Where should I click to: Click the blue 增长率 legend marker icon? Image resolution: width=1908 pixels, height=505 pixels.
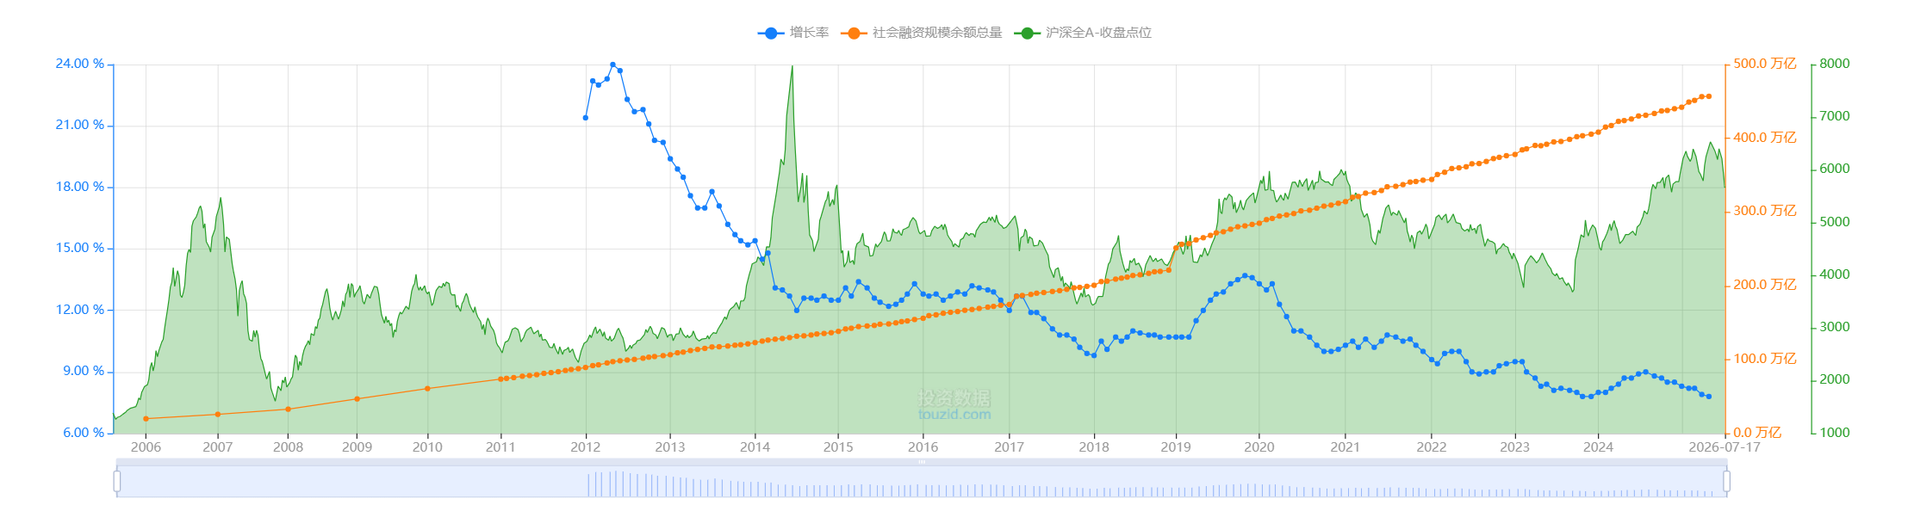[x=769, y=33]
